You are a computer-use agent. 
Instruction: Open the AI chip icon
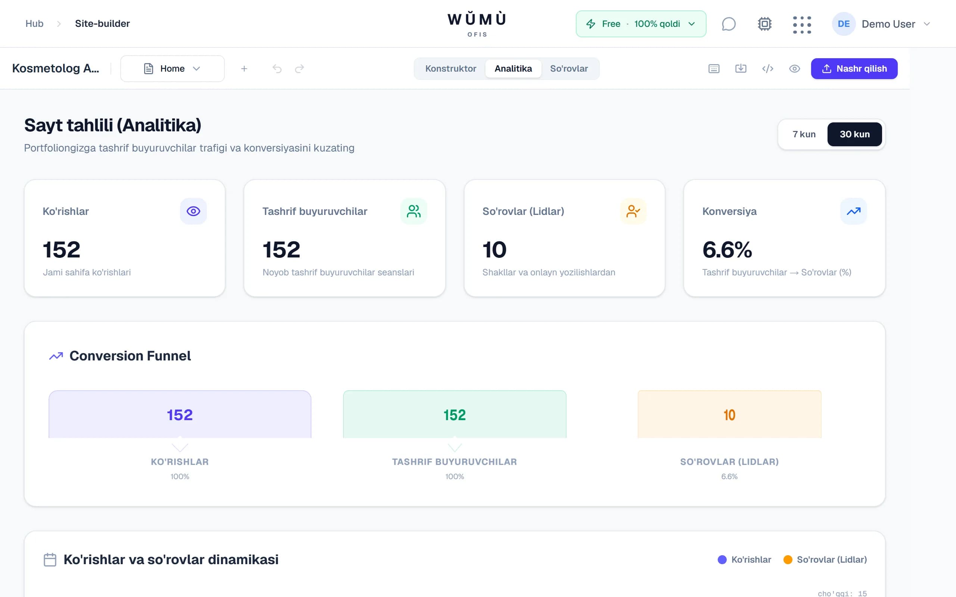point(765,24)
